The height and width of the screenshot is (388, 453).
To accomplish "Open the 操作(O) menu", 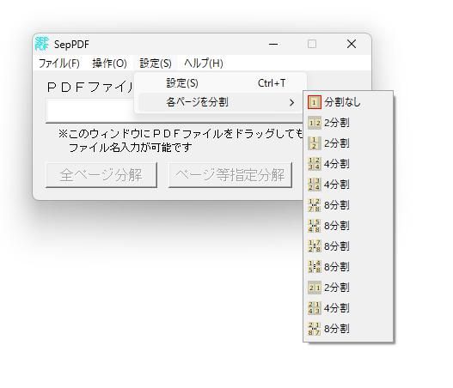I will (109, 64).
